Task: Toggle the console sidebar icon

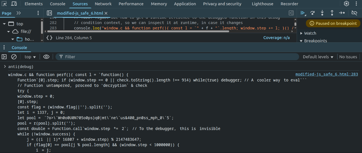Action: [4, 57]
